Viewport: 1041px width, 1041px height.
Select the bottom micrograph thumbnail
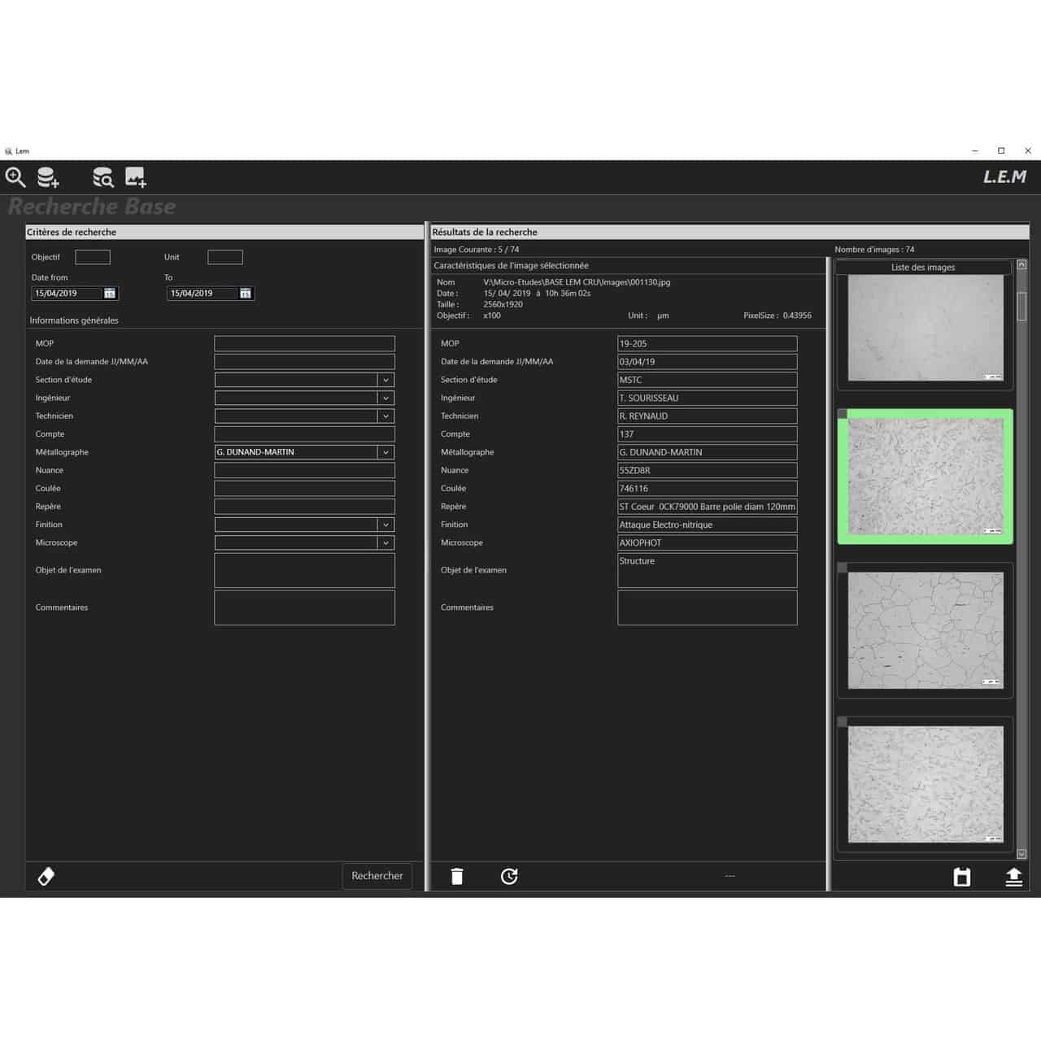click(x=926, y=784)
